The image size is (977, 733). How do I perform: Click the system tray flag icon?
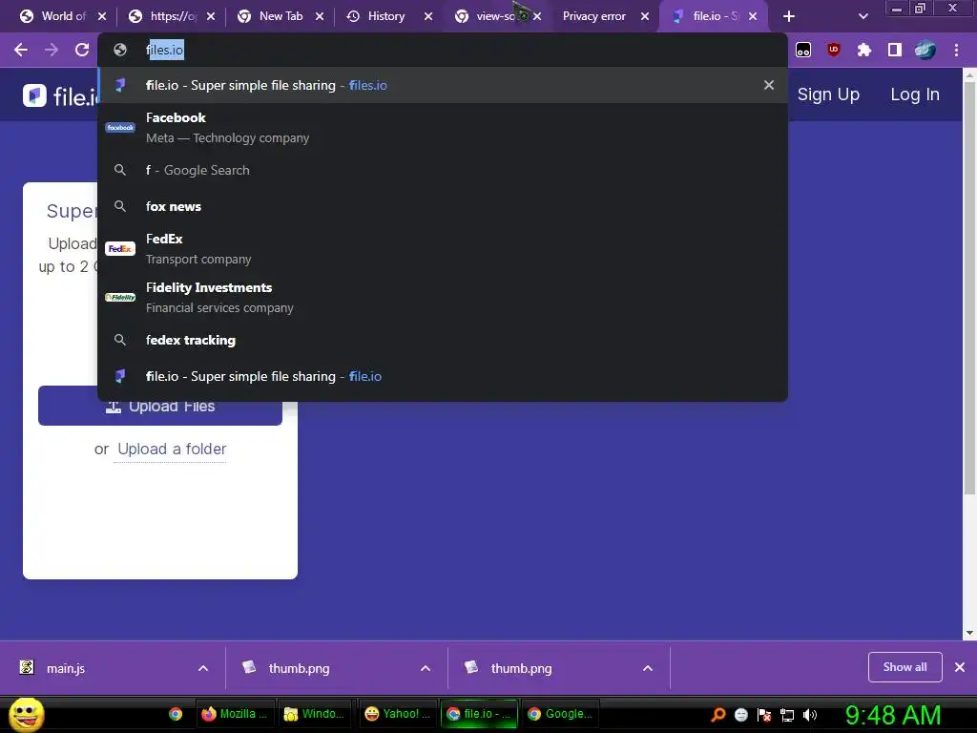click(x=764, y=715)
